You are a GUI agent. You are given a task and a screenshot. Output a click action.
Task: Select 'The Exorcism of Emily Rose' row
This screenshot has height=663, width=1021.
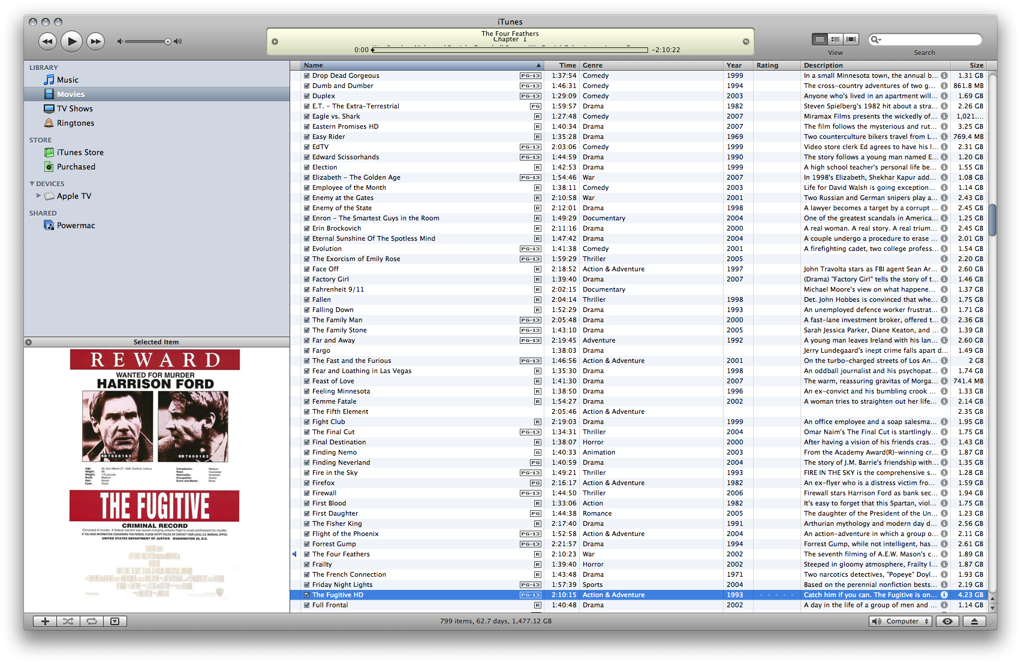[x=640, y=259]
